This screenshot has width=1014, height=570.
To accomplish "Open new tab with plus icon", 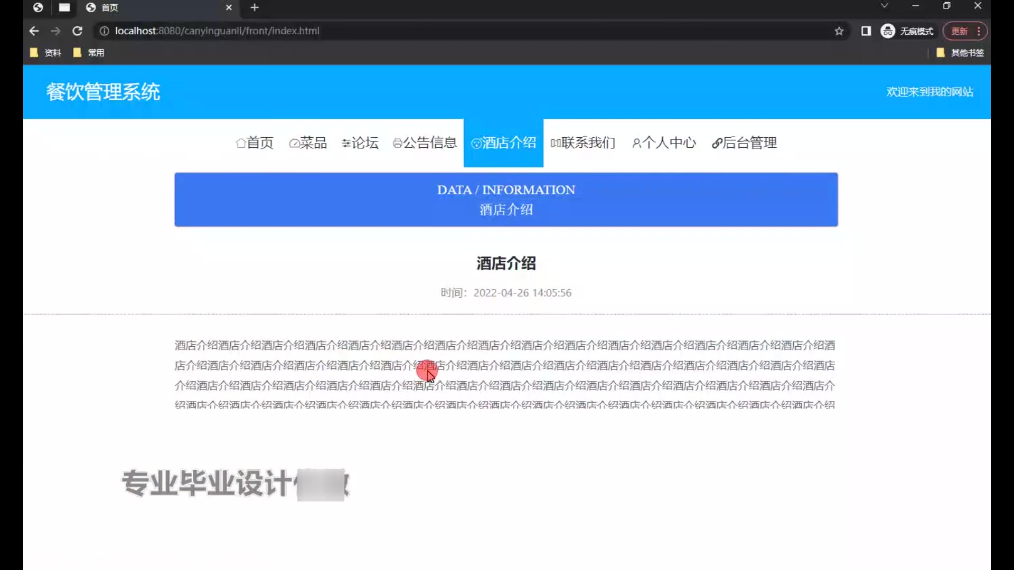I will pyautogui.click(x=255, y=7).
